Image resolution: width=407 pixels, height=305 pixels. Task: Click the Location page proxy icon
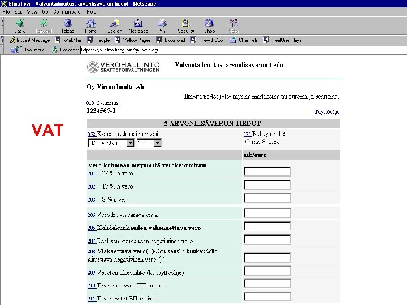coord(55,50)
